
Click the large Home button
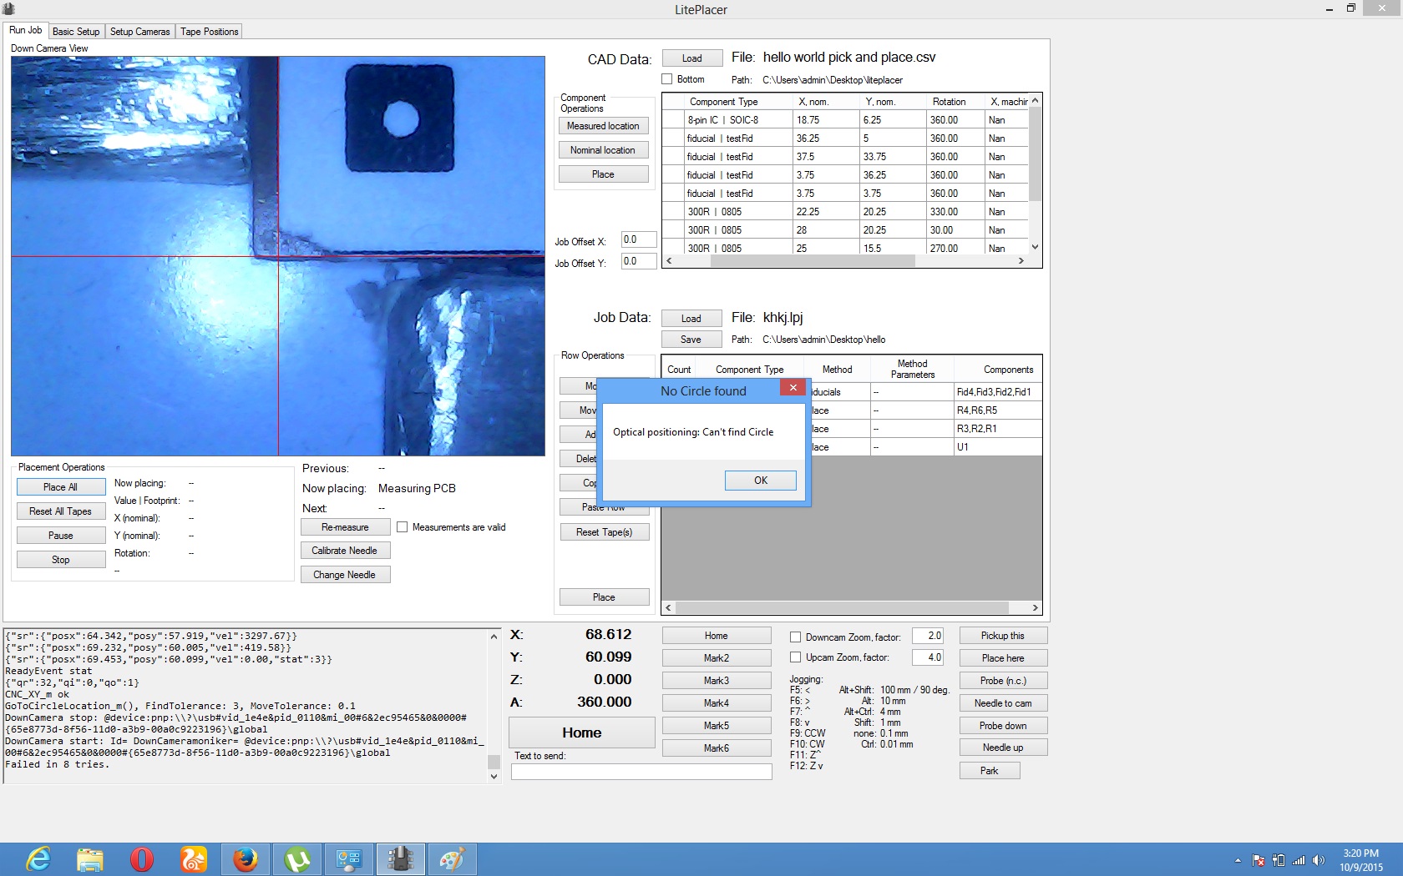click(x=581, y=733)
